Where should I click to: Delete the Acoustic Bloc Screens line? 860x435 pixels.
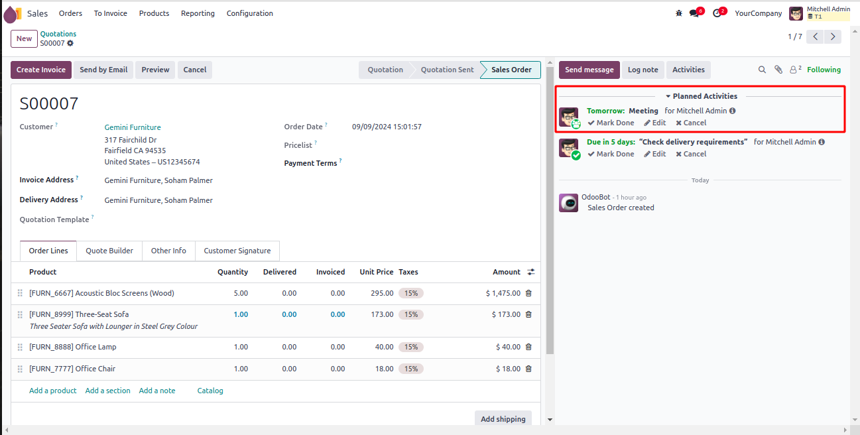pyautogui.click(x=528, y=293)
